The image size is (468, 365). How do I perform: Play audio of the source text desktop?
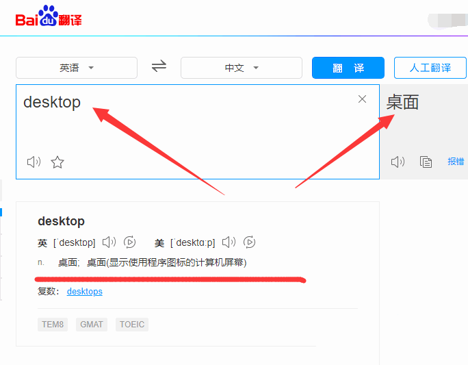point(34,162)
